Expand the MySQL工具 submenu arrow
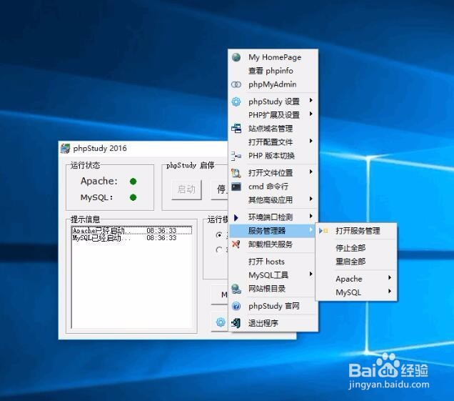 (x=311, y=274)
